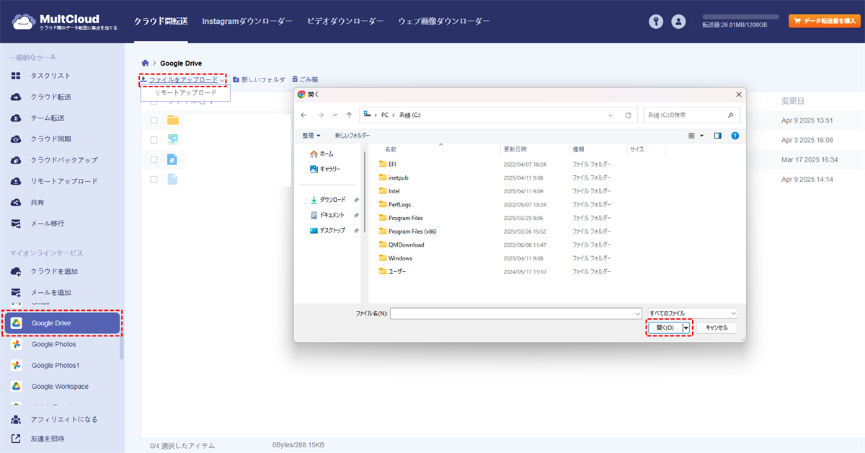Image resolution: width=865 pixels, height=453 pixels.
Task: Click the split arrow beside 開く(O) button
Action: click(686, 327)
